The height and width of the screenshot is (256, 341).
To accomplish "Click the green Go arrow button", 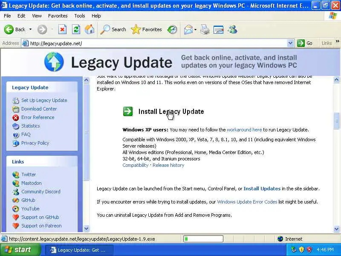I will [301, 43].
